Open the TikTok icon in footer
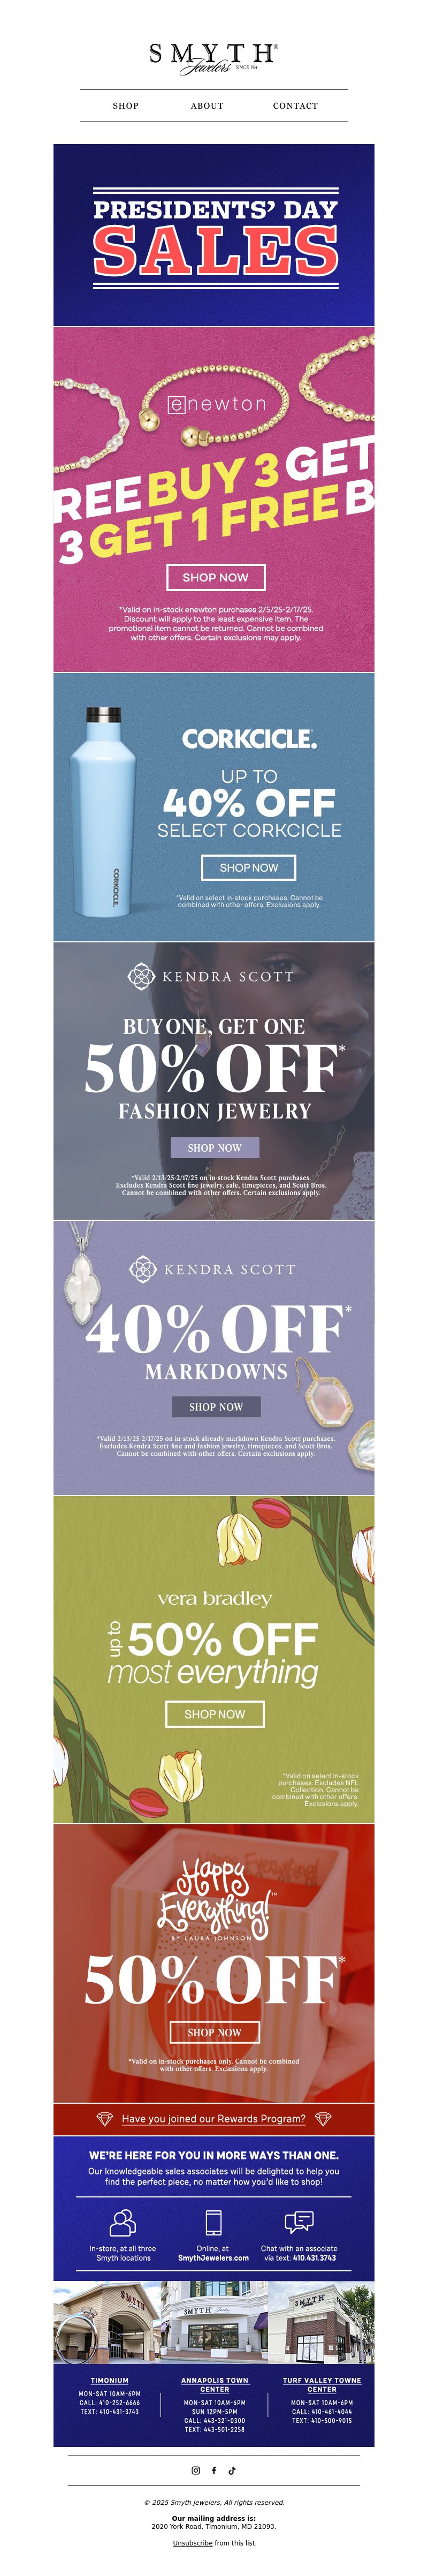 pyautogui.click(x=232, y=2470)
